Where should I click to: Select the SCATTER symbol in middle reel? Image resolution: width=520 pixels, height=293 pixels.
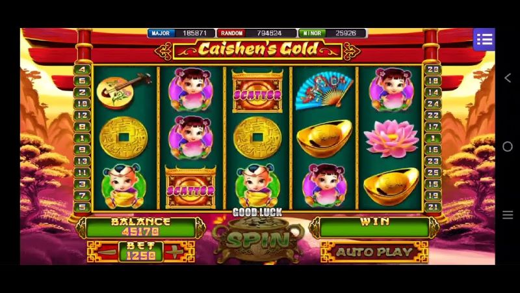[x=257, y=92]
